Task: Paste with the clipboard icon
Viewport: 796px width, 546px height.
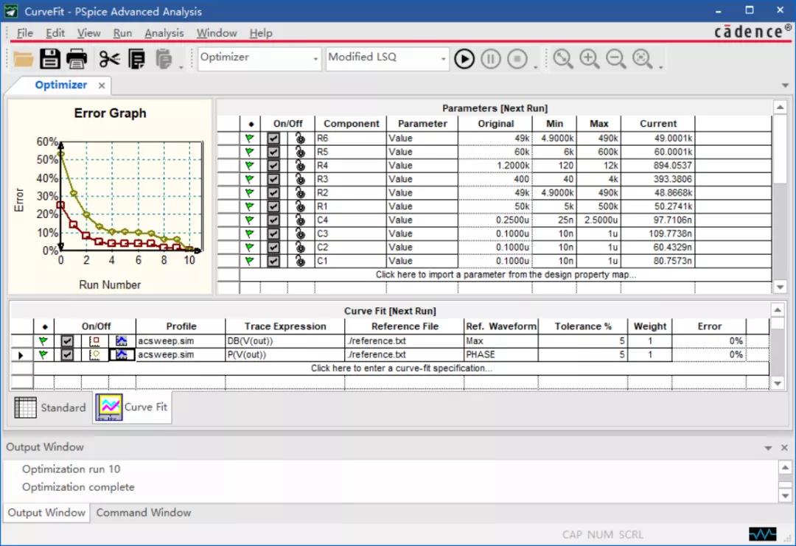Action: tap(164, 59)
